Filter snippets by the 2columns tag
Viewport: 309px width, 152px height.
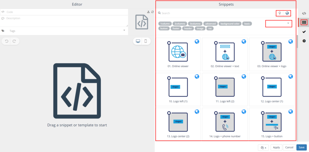click(x=180, y=23)
